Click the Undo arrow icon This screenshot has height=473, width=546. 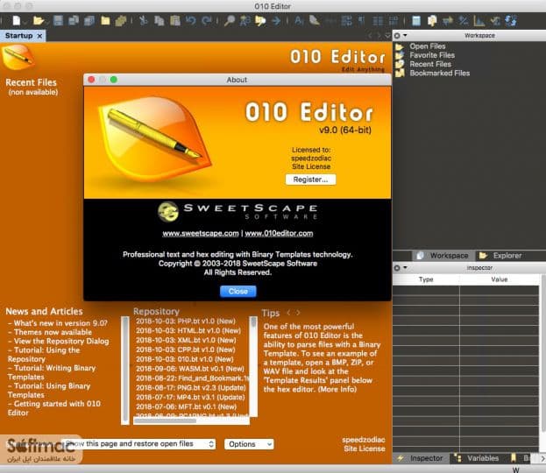point(190,20)
